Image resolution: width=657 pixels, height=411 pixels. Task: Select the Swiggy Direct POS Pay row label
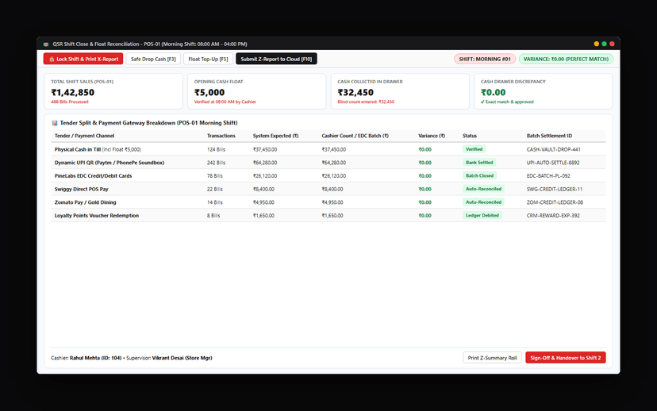(x=81, y=190)
